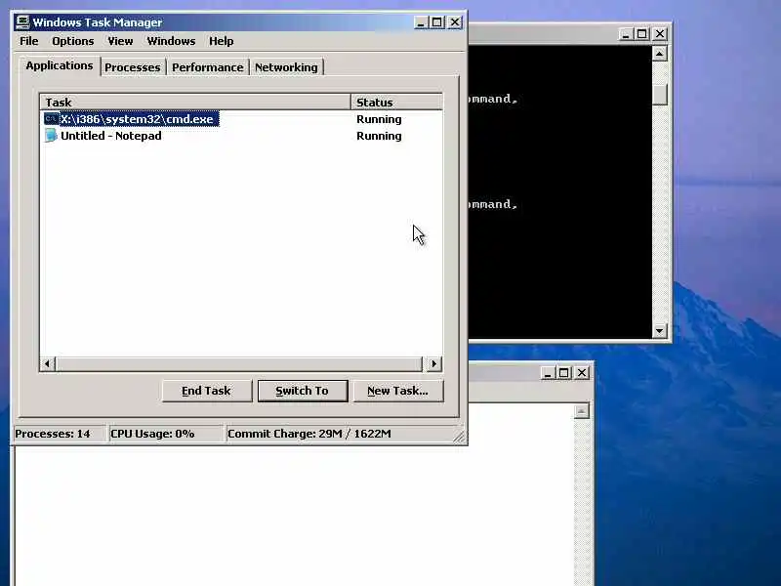Image resolution: width=781 pixels, height=586 pixels.
Task: Click inside the black command prompt area
Action: 559,191
